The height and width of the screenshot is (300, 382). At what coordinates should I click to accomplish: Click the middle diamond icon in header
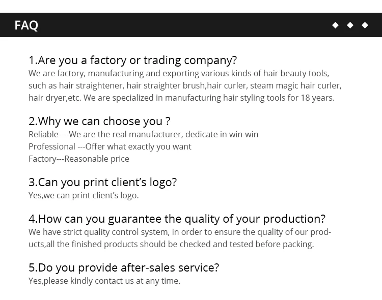pyautogui.click(x=350, y=25)
